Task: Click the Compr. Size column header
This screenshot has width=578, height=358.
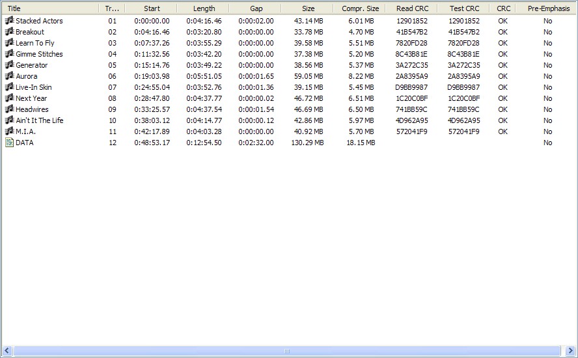Action: point(359,8)
